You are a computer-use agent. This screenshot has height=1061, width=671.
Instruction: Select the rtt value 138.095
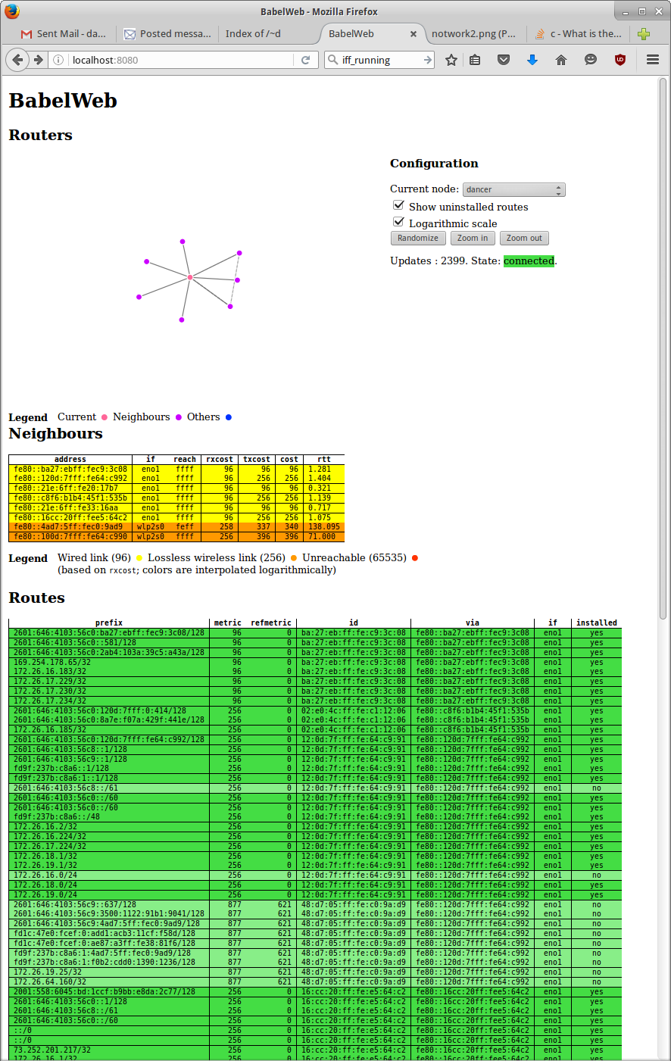point(323,526)
